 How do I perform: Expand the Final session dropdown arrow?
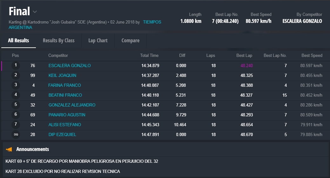[35, 12]
